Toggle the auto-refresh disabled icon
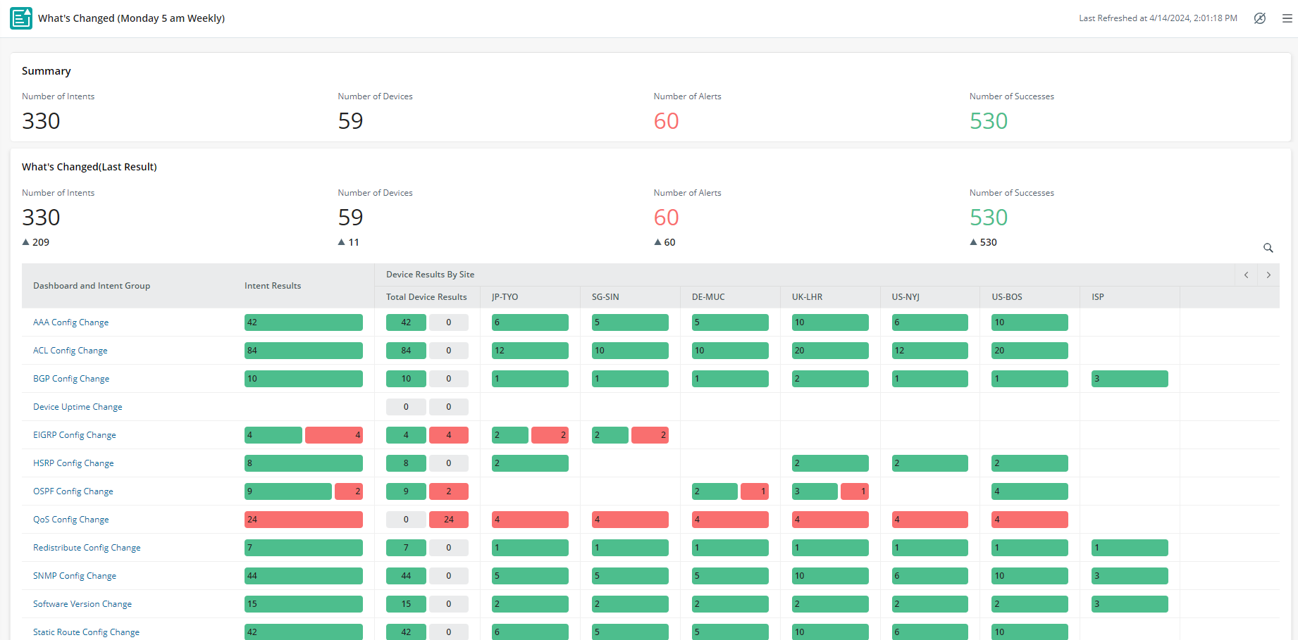The width and height of the screenshot is (1298, 640). pyautogui.click(x=1260, y=18)
